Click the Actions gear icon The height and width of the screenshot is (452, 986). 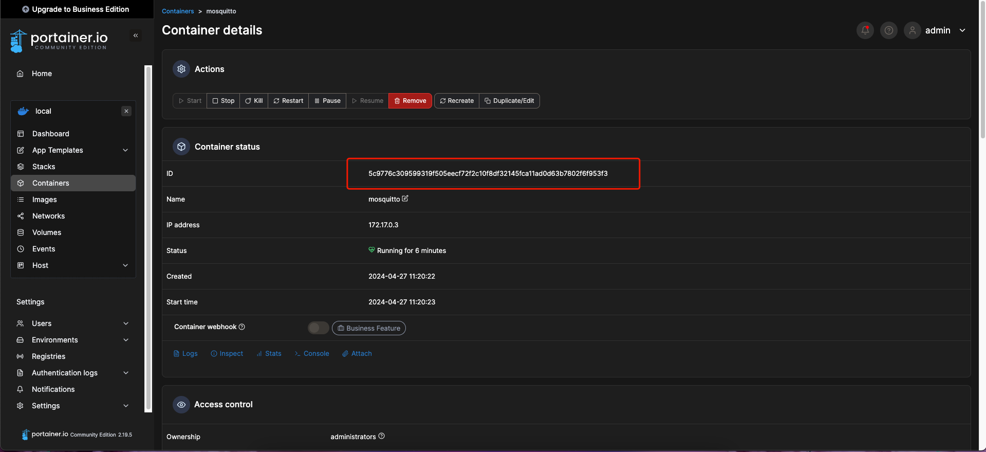pyautogui.click(x=181, y=69)
